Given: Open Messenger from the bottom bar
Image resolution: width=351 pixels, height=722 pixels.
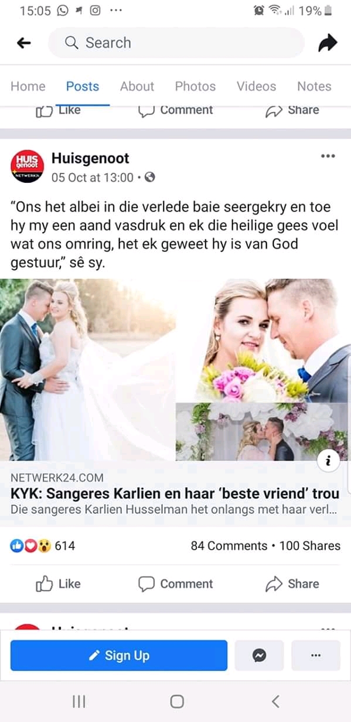Looking at the screenshot, I should [260, 655].
